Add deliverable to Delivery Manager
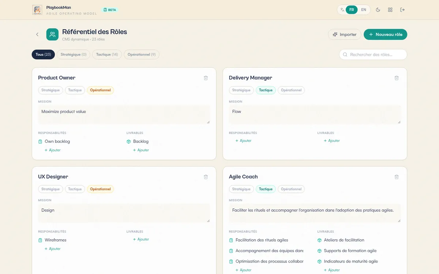 (x=332, y=141)
